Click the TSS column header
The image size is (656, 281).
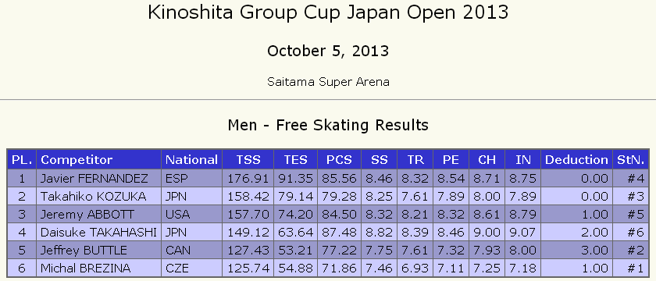tap(248, 160)
